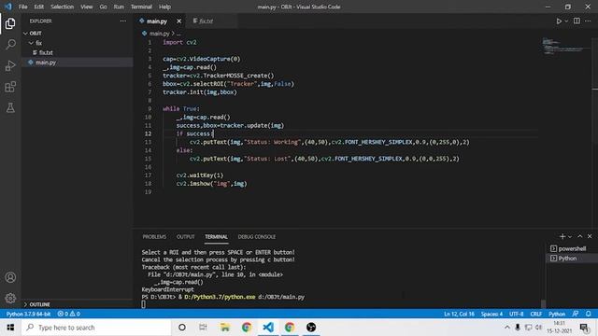Open the Run menu
The width and height of the screenshot is (598, 336).
coord(119,7)
